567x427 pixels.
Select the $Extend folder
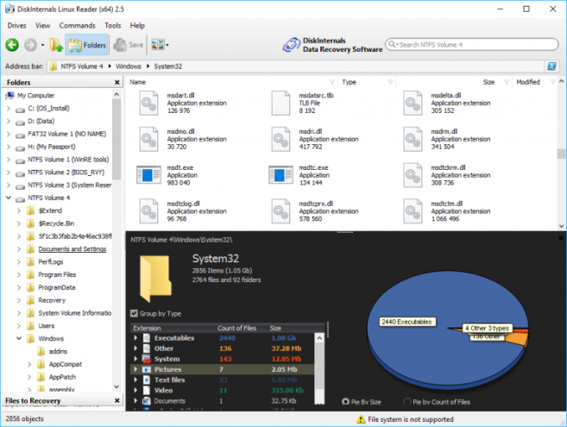click(50, 210)
